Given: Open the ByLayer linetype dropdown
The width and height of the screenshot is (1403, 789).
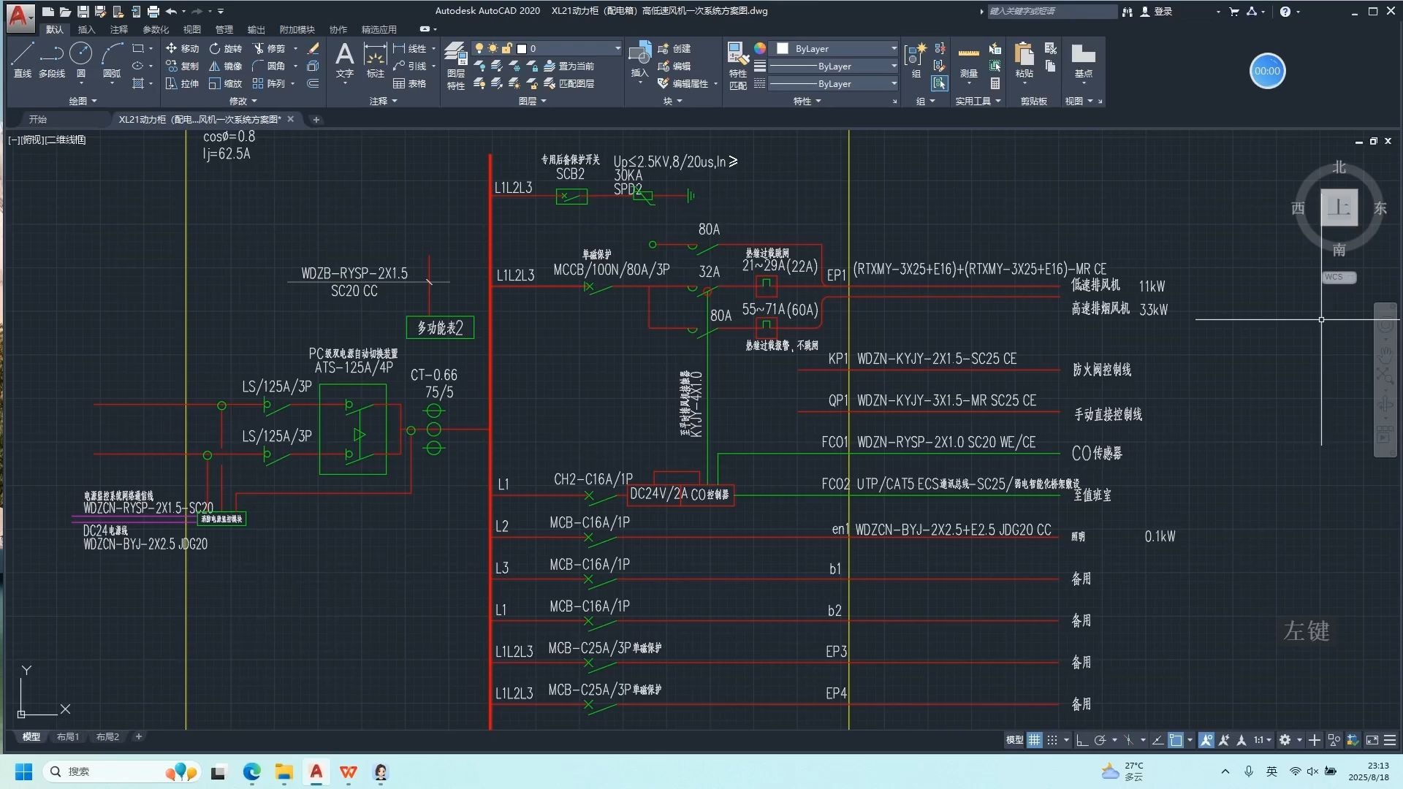Looking at the screenshot, I should 833,83.
